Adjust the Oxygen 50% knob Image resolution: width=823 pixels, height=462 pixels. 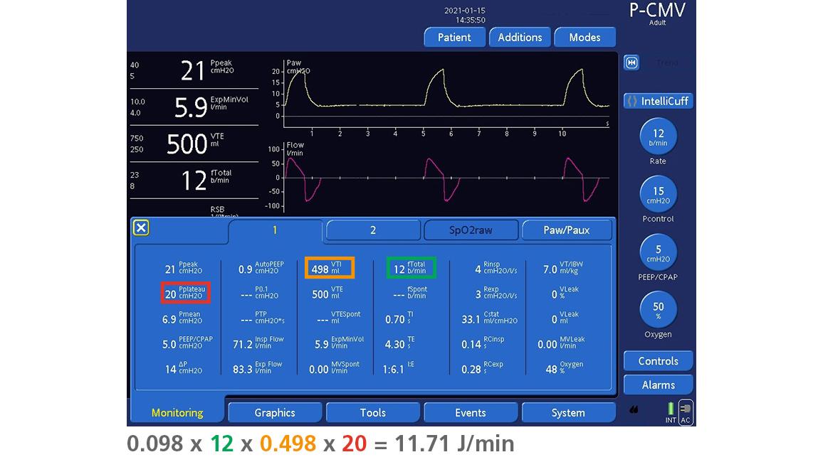coord(658,308)
